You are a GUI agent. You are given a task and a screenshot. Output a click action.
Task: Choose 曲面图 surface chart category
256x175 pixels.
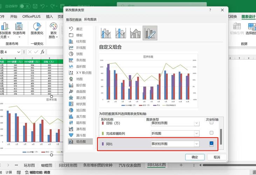click(80, 91)
